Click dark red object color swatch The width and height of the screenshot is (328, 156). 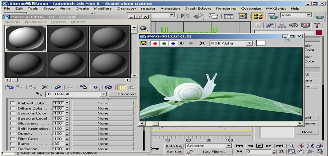pos(319,33)
